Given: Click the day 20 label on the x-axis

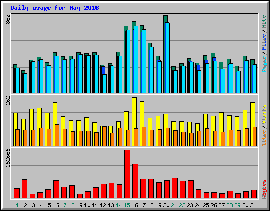Looking at the screenshot, I should coord(166,205).
